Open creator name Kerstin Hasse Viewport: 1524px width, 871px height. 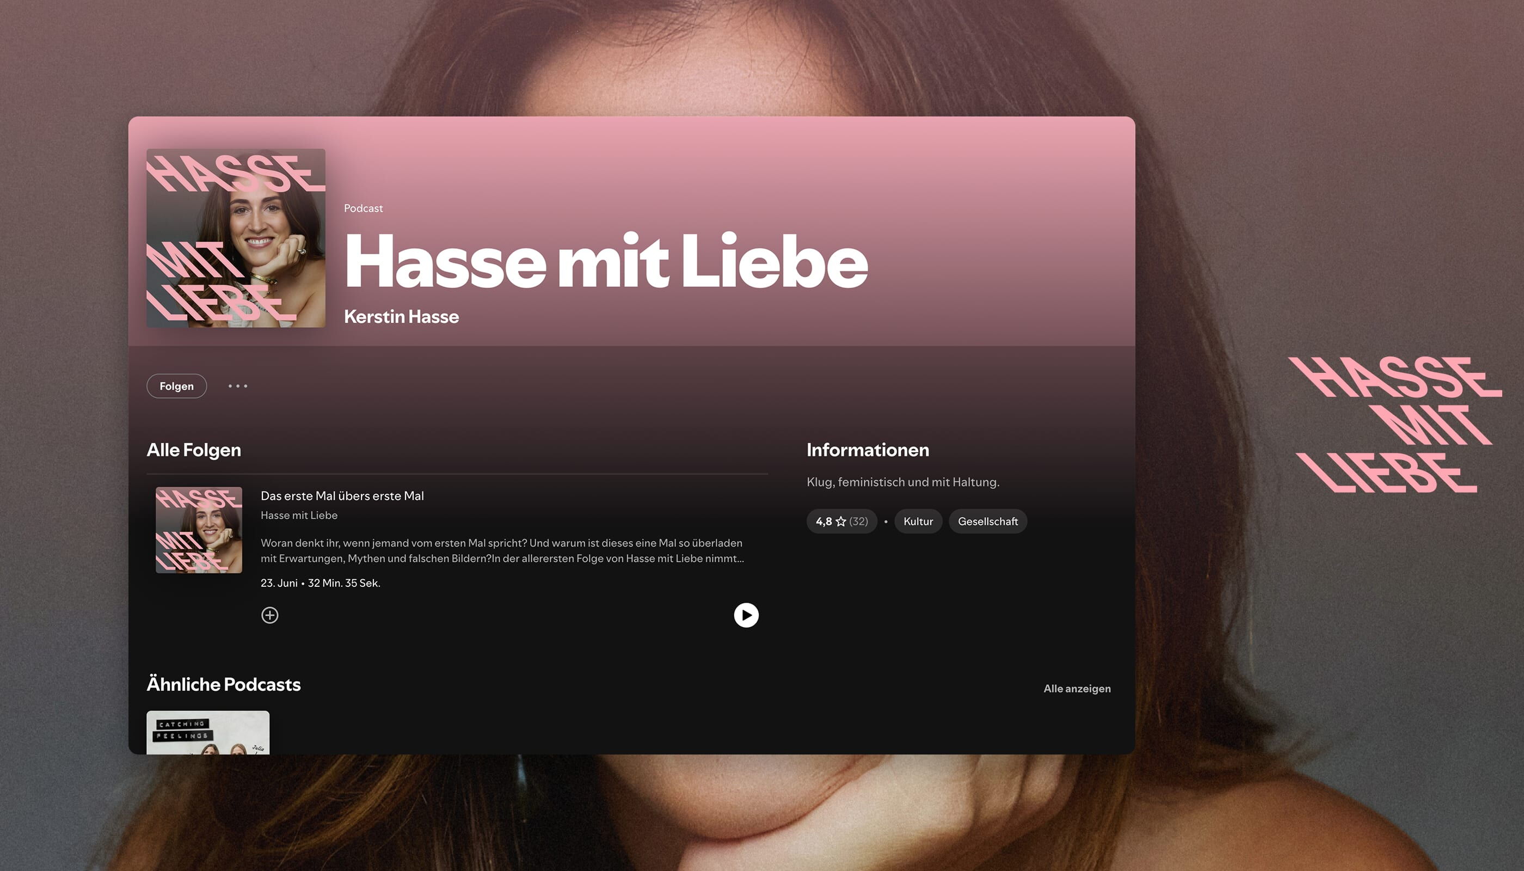401,316
